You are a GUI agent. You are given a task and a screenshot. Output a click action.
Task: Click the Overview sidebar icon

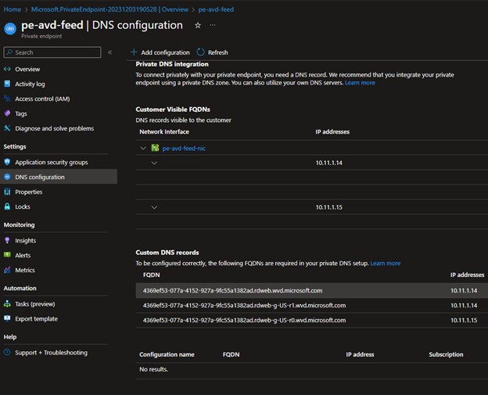point(7,69)
